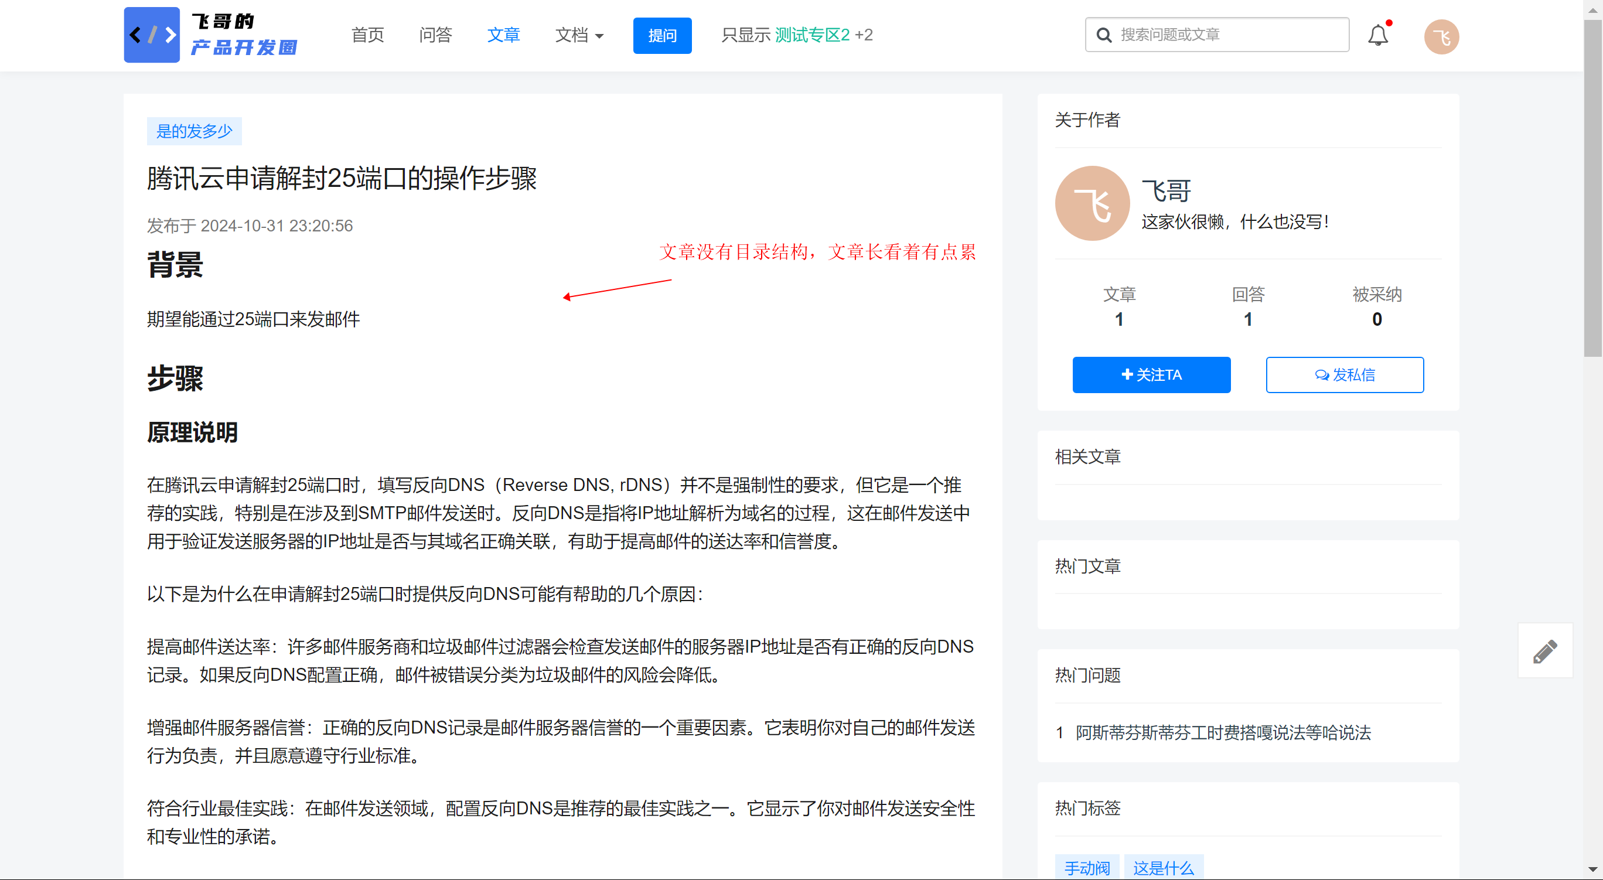Image resolution: width=1603 pixels, height=880 pixels.
Task: Open the 文章 navigation item
Action: (x=503, y=35)
